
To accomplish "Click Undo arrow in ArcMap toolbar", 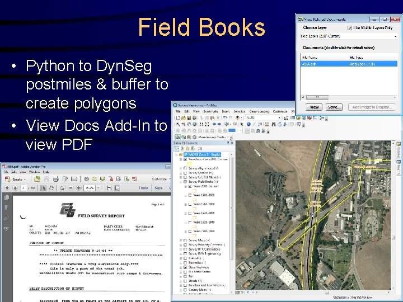I will click(225, 117).
